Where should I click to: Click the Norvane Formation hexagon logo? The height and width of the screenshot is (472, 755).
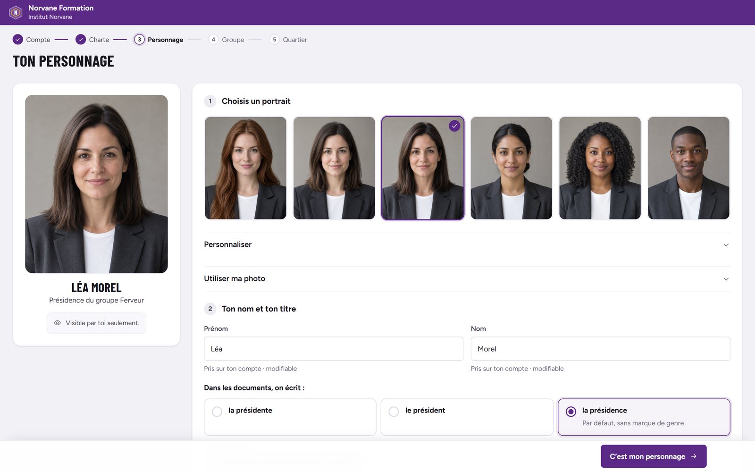[16, 12]
